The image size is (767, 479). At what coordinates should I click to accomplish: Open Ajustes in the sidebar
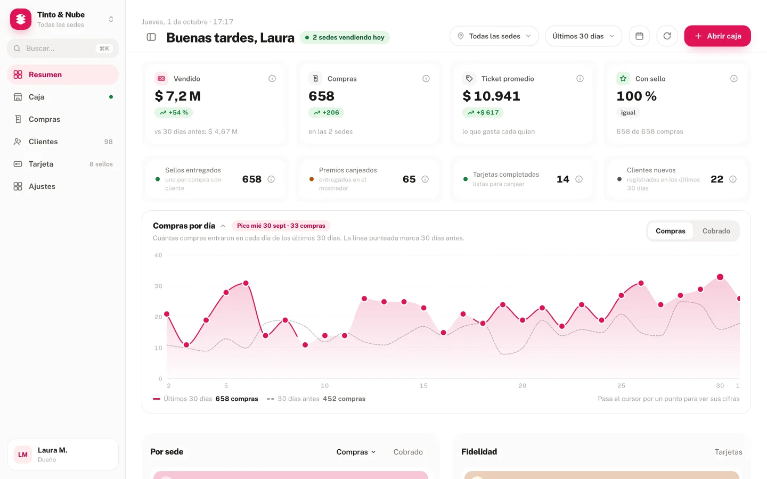[x=63, y=186]
